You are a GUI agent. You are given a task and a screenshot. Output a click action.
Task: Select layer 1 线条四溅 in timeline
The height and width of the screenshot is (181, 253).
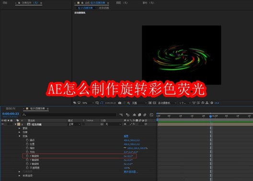click(x=36, y=124)
